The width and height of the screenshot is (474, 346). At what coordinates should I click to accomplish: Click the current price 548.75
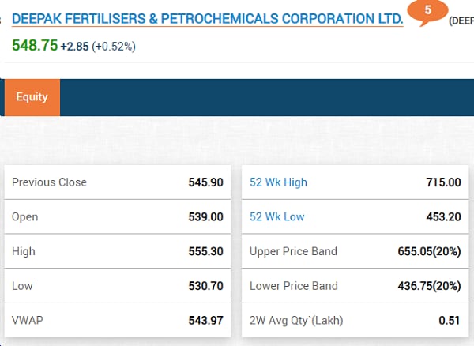[35, 46]
